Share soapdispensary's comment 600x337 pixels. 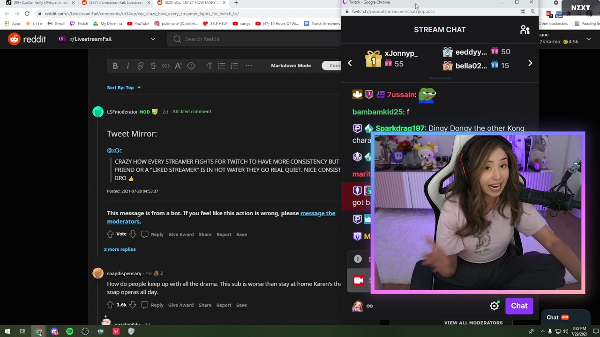pyautogui.click(x=205, y=305)
